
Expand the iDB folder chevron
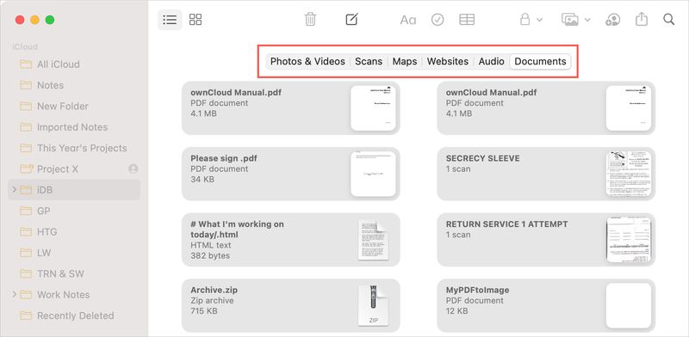click(14, 189)
